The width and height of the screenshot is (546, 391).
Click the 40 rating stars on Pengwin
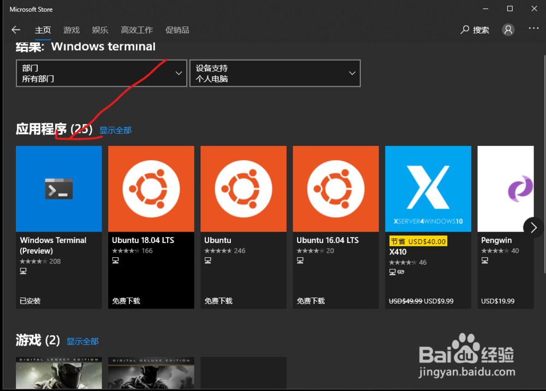(x=495, y=251)
